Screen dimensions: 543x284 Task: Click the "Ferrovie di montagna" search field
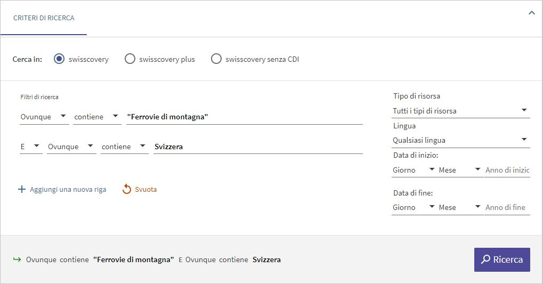(x=244, y=117)
